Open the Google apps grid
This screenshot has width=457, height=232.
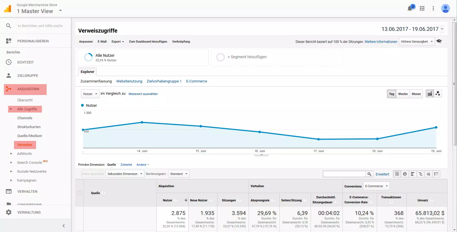(422, 8)
